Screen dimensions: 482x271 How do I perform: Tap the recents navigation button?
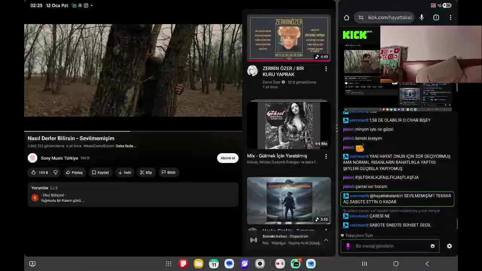click(x=364, y=264)
